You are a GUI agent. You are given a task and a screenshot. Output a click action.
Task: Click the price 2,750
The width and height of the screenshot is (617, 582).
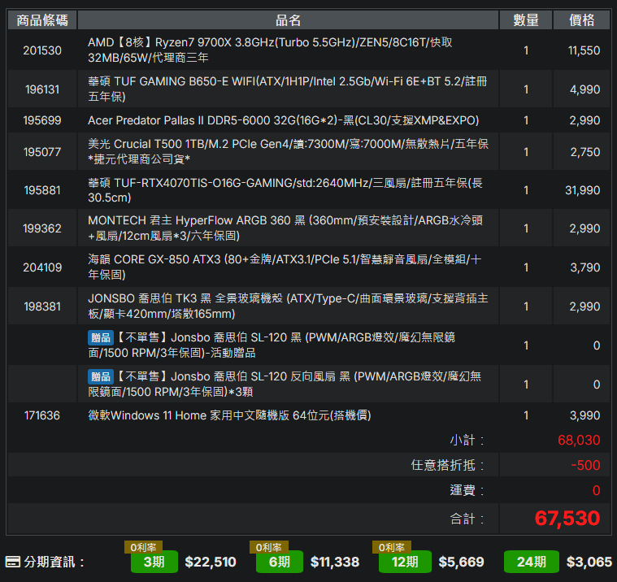(x=585, y=152)
